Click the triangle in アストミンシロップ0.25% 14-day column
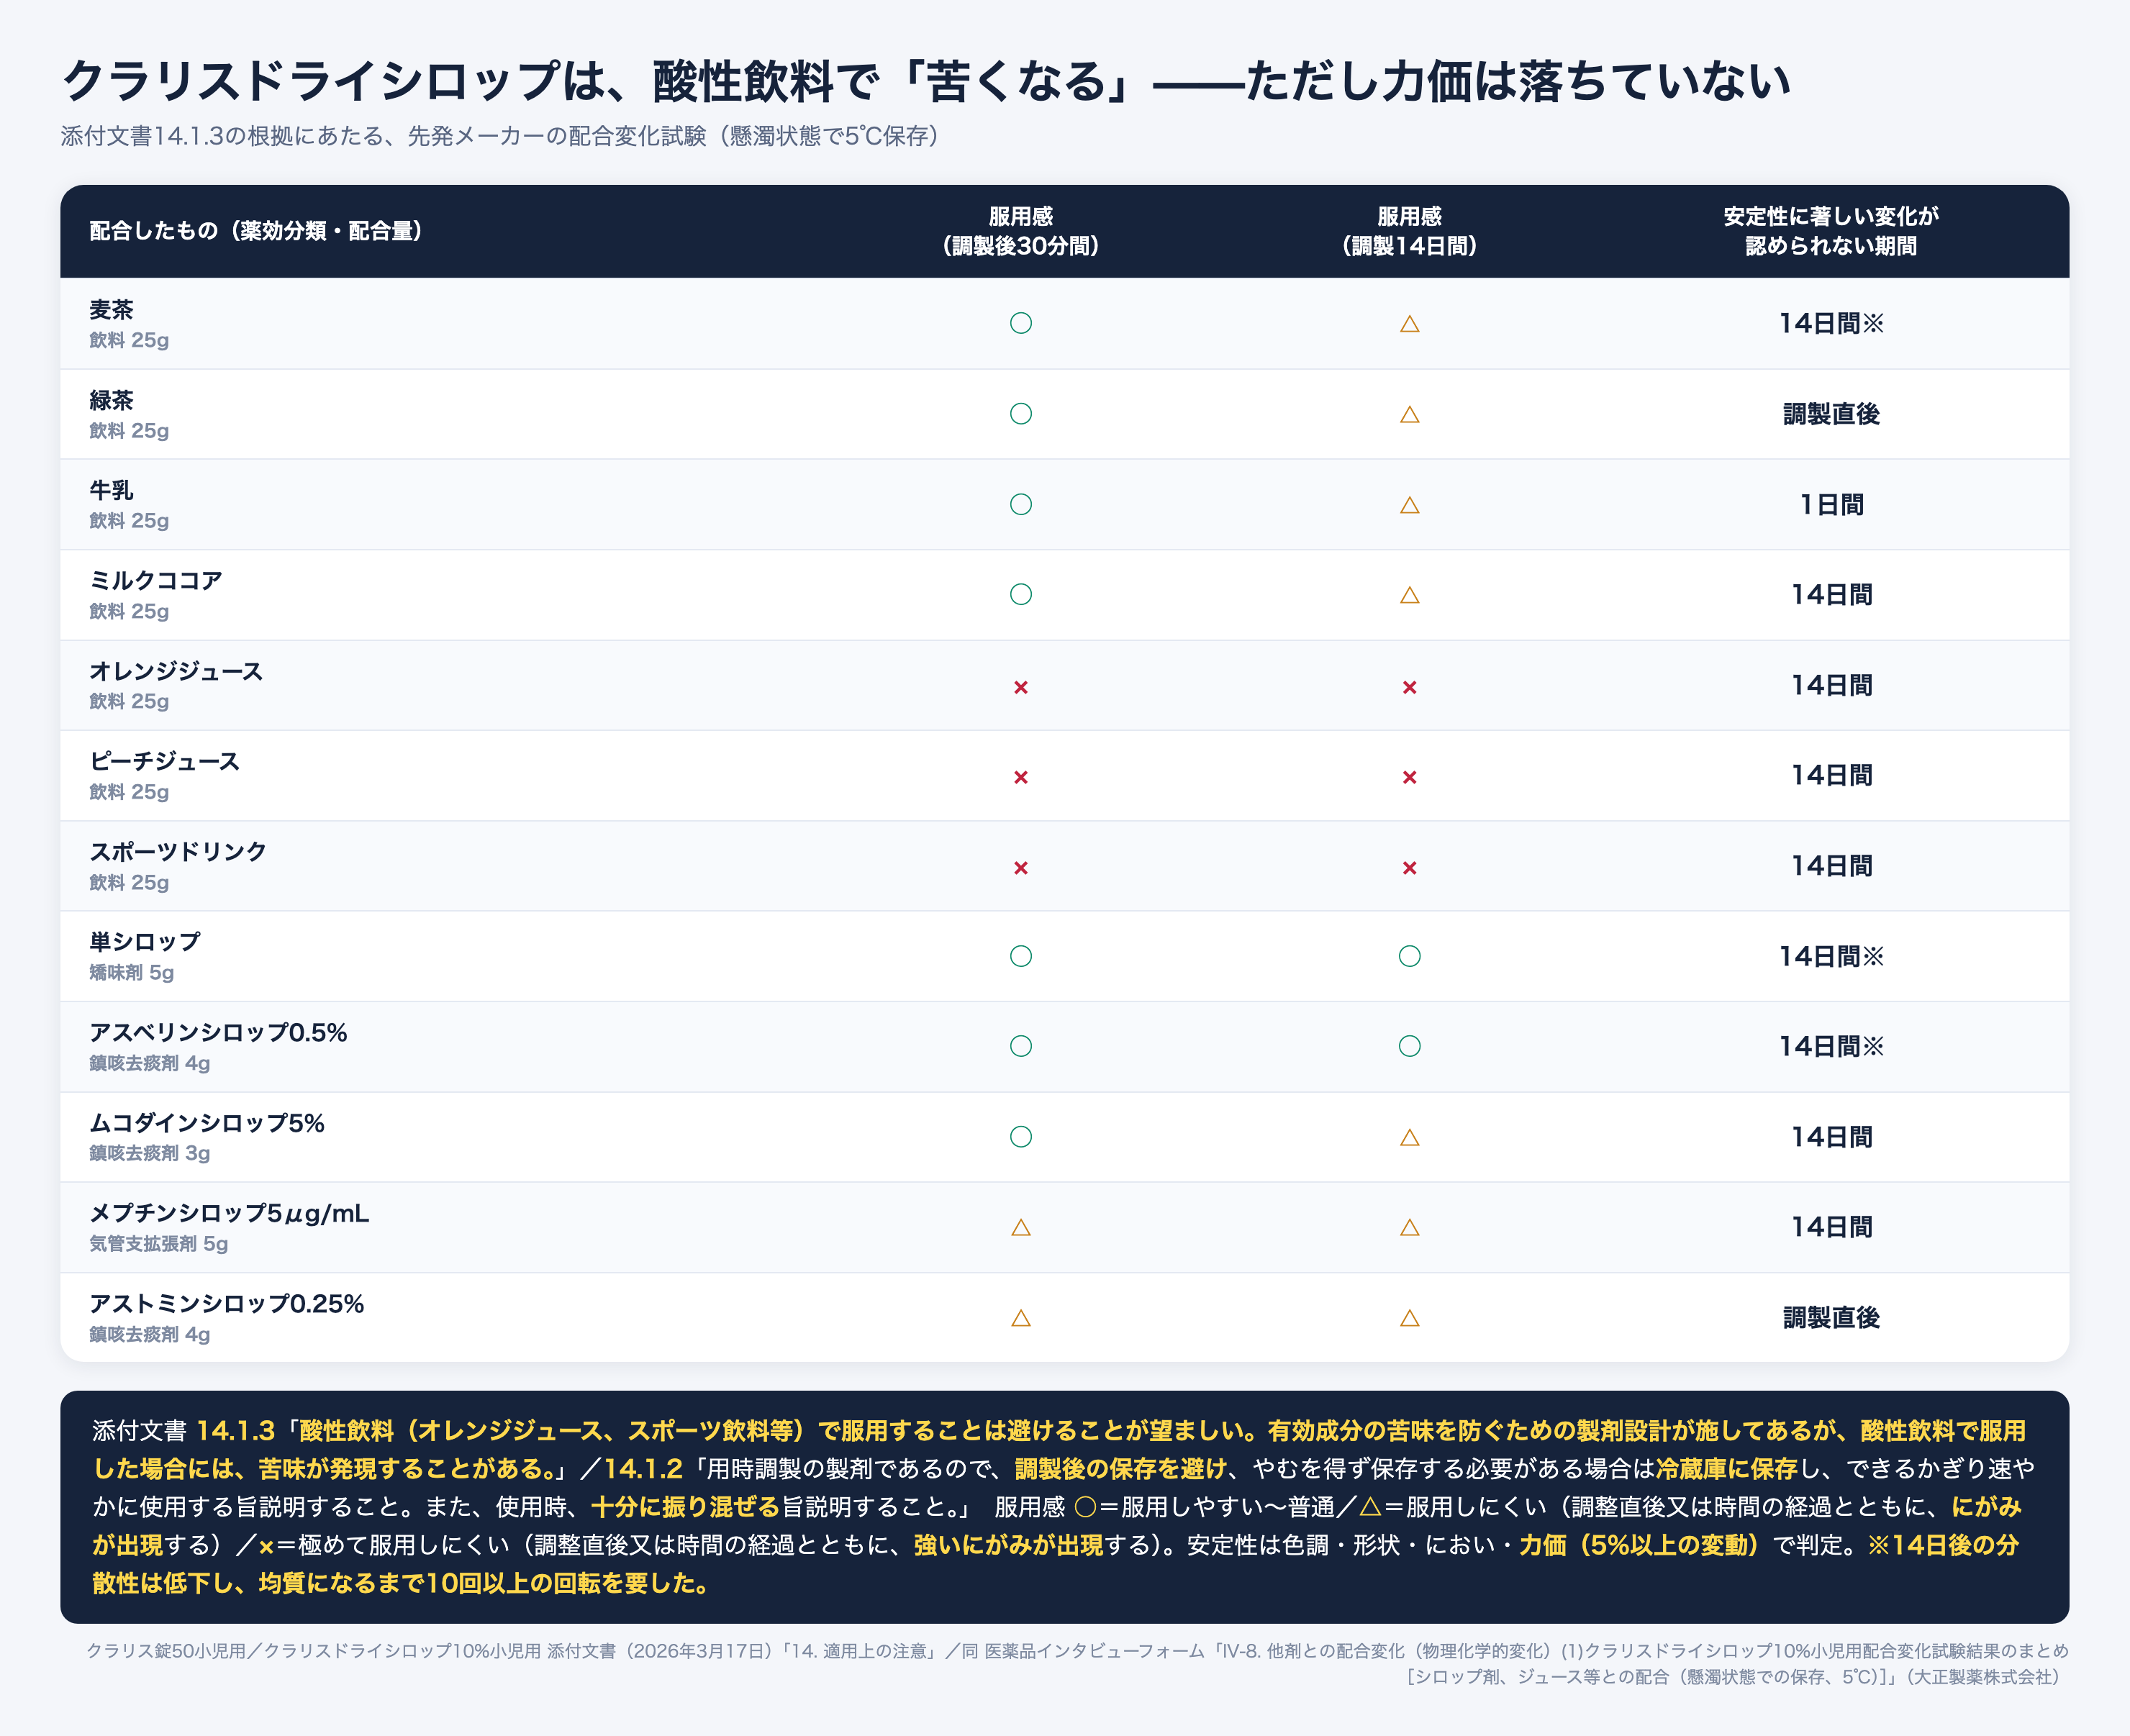The height and width of the screenshot is (1736, 2130). tap(1409, 1318)
